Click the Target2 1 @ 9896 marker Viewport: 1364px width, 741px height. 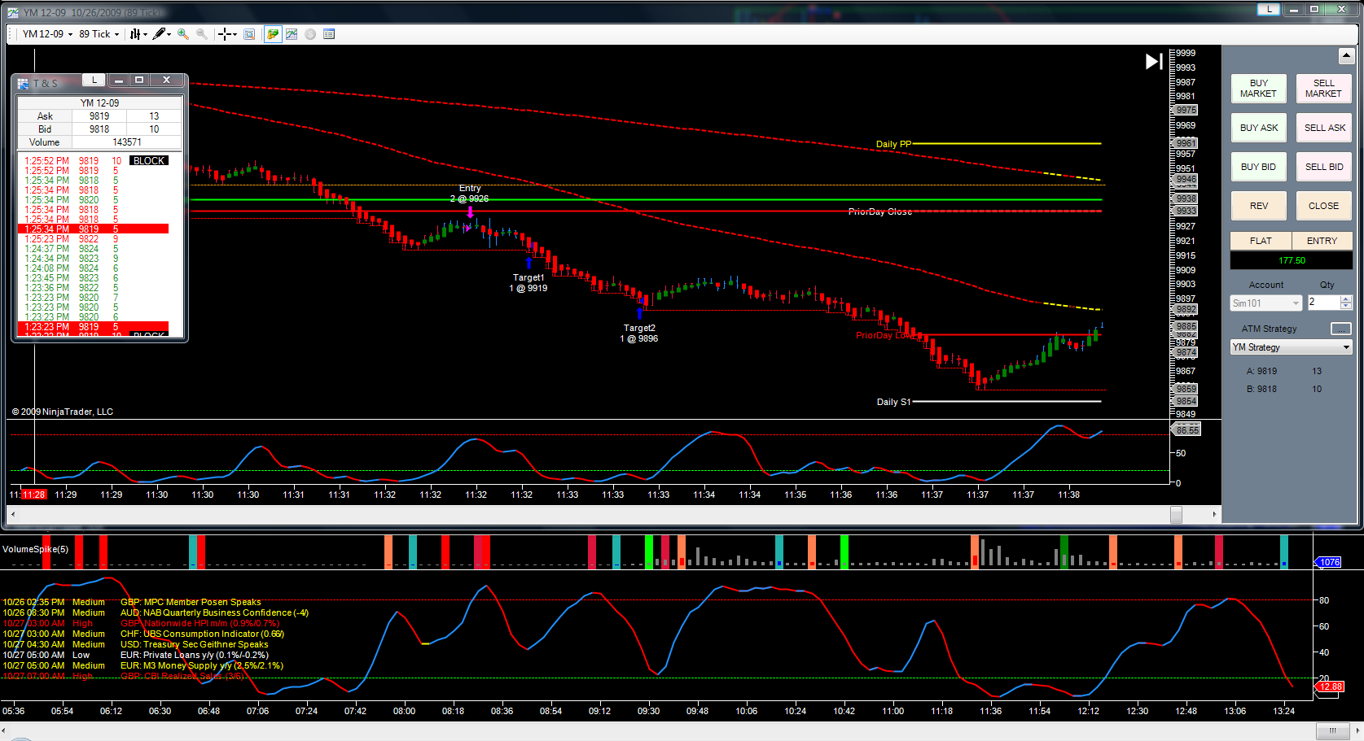[639, 333]
